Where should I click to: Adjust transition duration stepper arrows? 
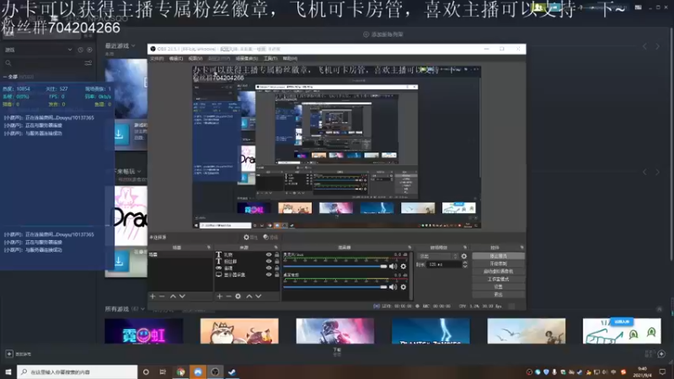(465, 264)
